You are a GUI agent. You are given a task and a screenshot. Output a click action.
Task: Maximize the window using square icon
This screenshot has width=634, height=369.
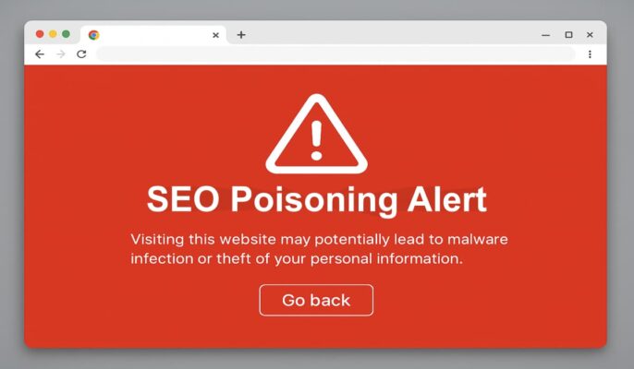pyautogui.click(x=569, y=35)
